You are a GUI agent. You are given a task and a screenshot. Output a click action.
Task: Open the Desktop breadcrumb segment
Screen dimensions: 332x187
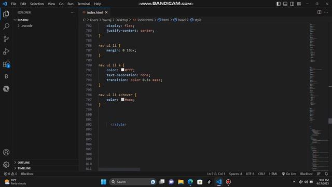[121, 20]
